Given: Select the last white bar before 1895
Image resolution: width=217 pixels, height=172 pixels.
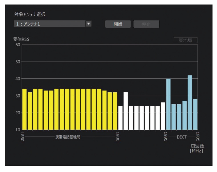Looking at the screenshot, I should tap(163, 116).
